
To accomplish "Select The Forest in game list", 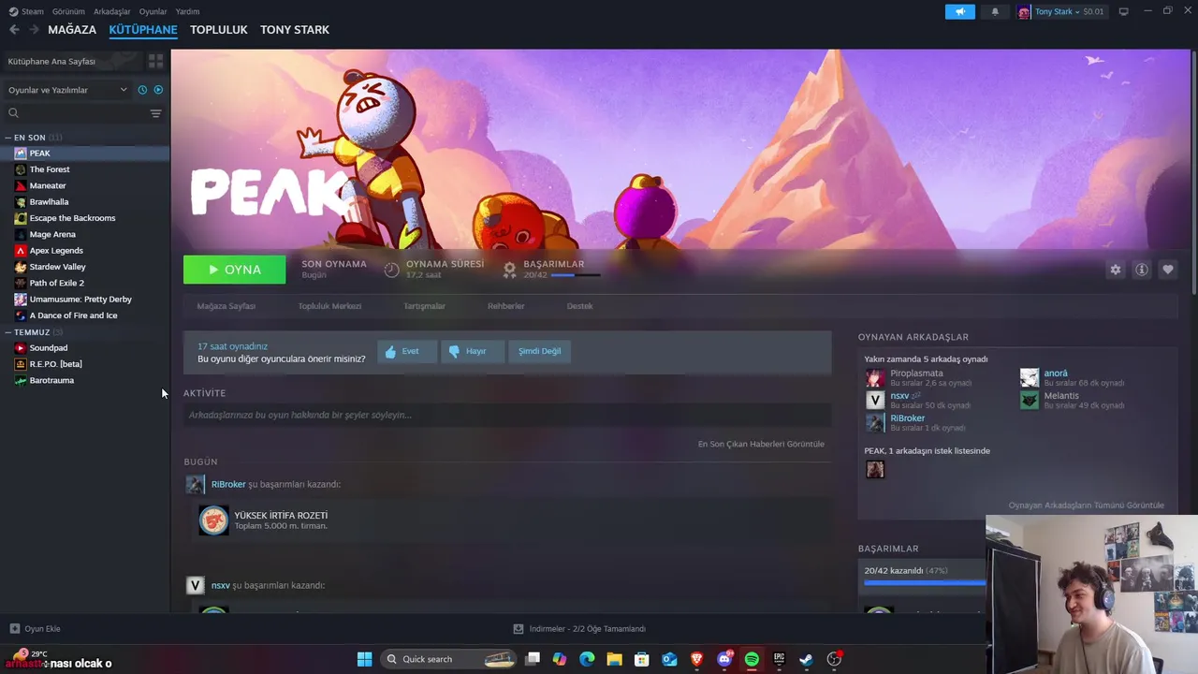I will (x=50, y=169).
